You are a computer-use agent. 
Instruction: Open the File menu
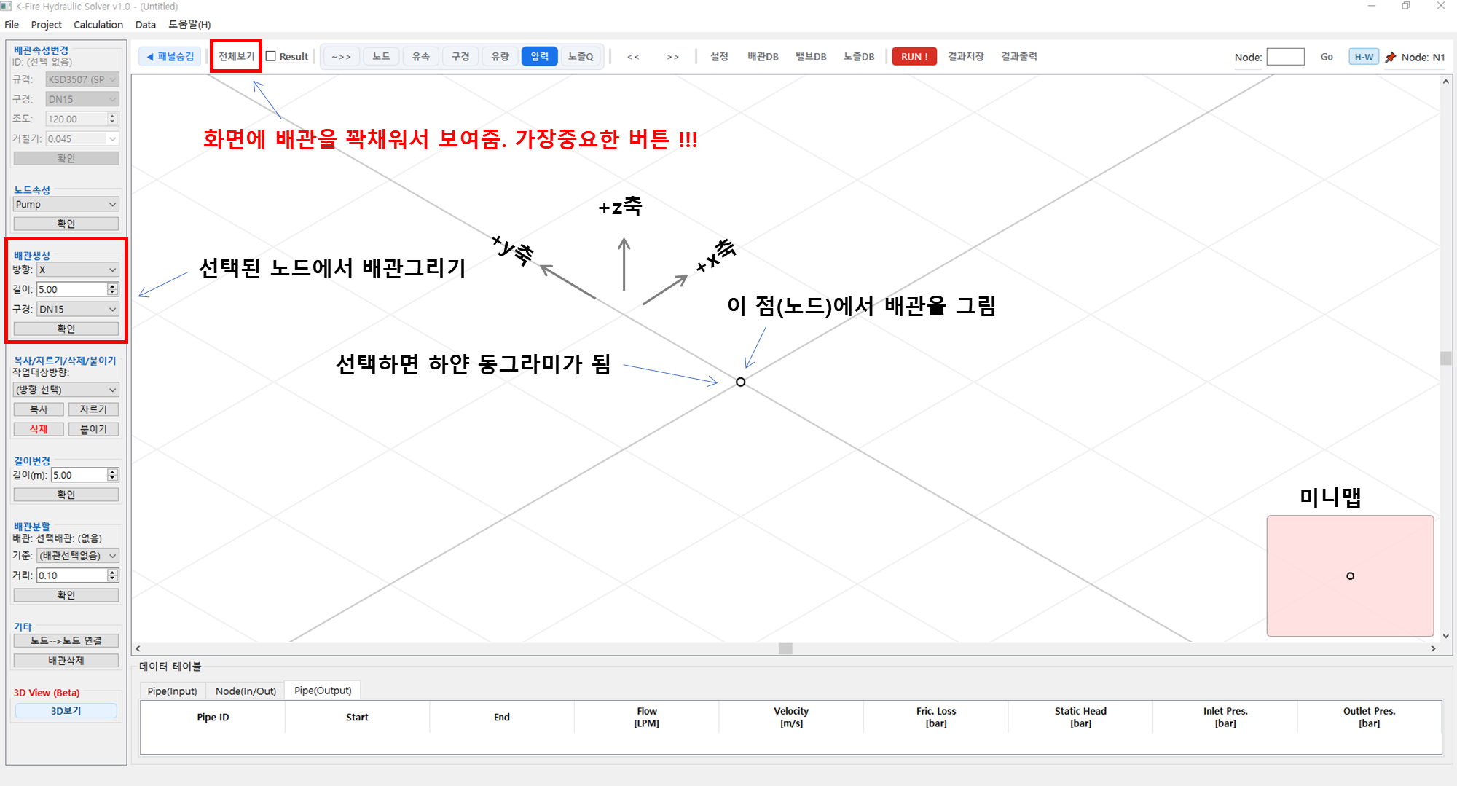(x=12, y=25)
